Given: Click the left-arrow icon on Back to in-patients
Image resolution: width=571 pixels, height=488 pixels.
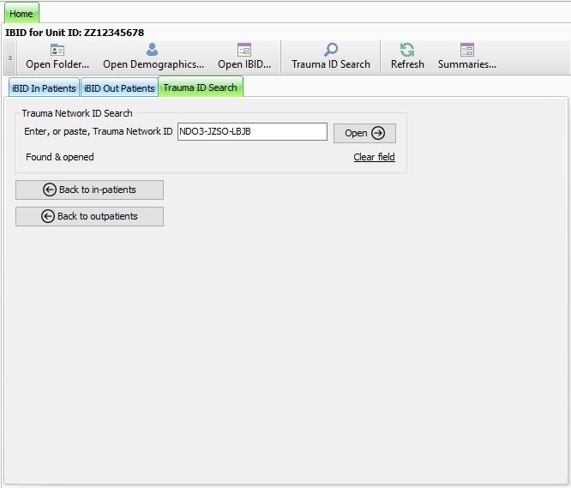Looking at the screenshot, I should 50,190.
